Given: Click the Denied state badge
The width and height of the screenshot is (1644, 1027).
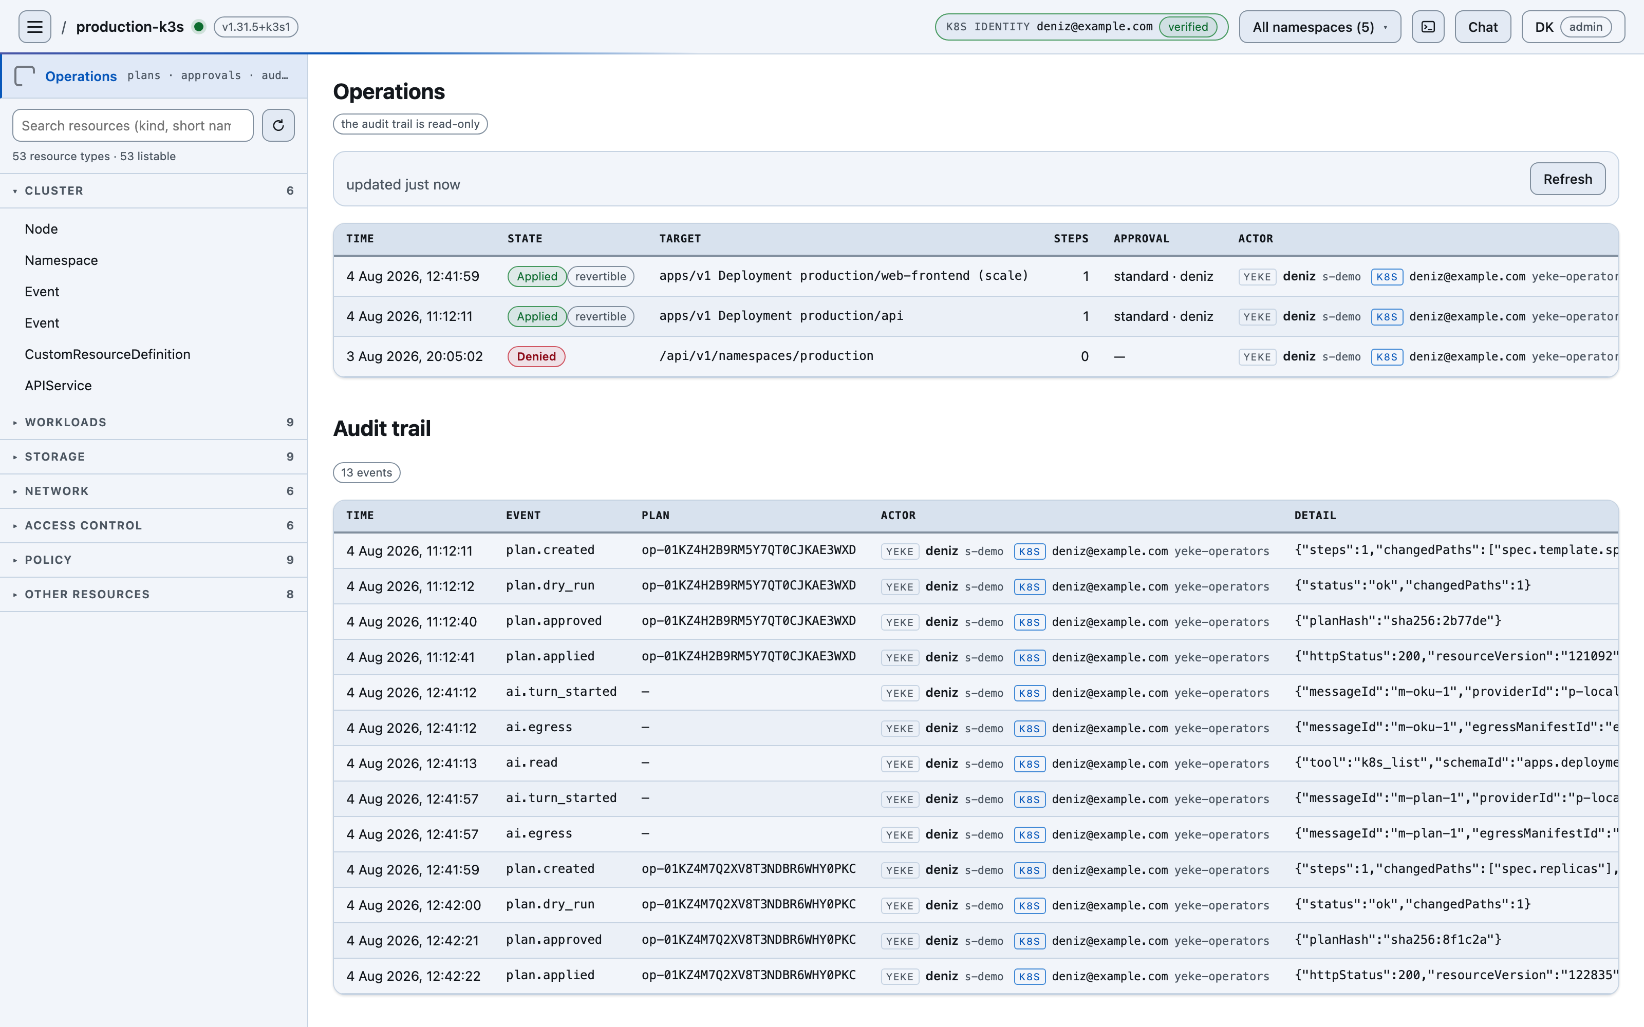Looking at the screenshot, I should point(536,356).
